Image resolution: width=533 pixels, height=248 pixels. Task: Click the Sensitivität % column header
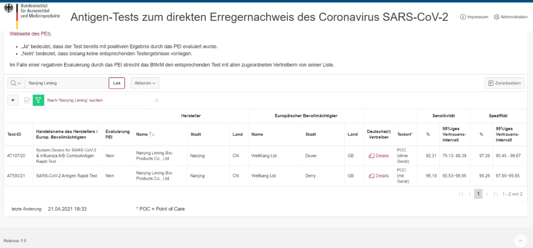click(428, 134)
